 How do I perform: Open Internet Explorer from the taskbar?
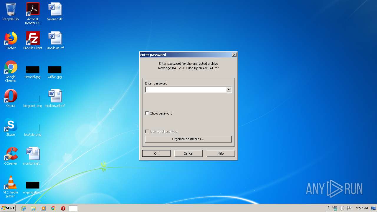pyautogui.click(x=23, y=208)
